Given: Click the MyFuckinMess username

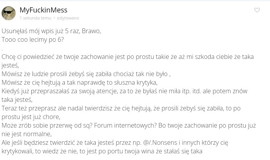Looking at the screenshot, I should [x=43, y=10].
